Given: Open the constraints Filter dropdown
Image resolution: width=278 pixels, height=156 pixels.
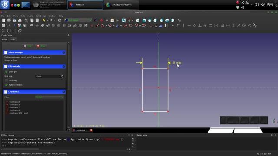Looking at the screenshot, I should (x=49, y=97).
